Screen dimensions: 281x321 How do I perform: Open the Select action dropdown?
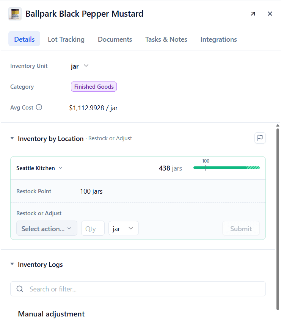coord(47,228)
